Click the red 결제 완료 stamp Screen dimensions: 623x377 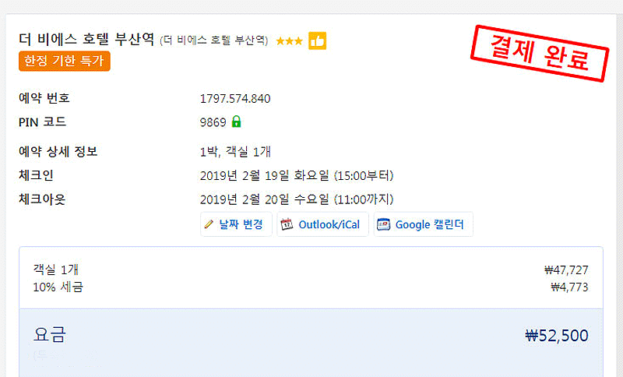(540, 54)
